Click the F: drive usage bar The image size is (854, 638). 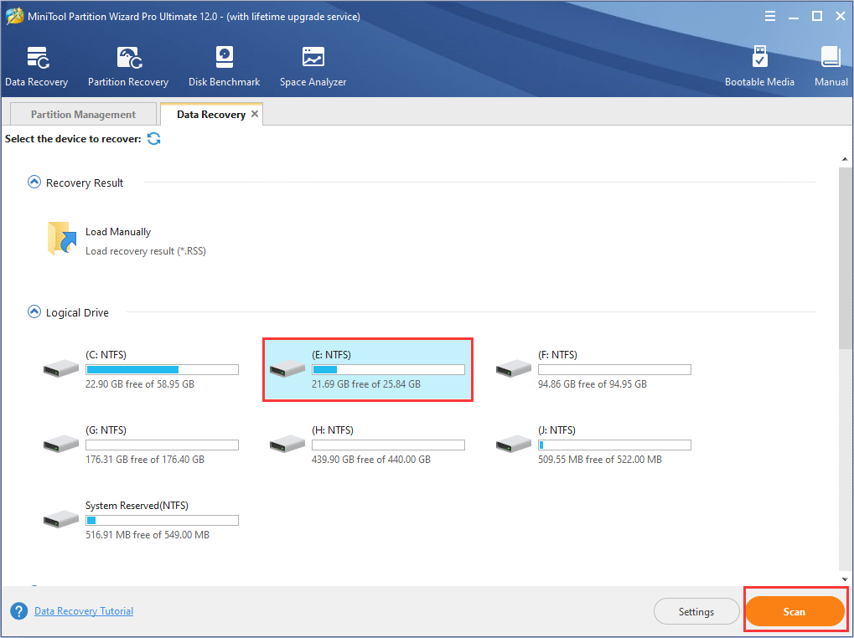[x=615, y=370]
